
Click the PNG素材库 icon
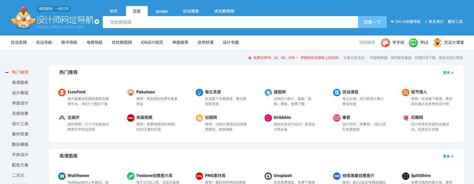click(199, 176)
